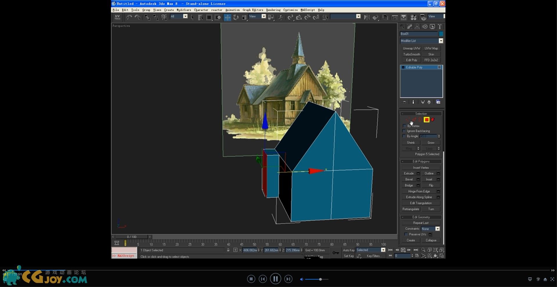
Task: Choose the Rectangular Selection Region icon
Action: [209, 17]
